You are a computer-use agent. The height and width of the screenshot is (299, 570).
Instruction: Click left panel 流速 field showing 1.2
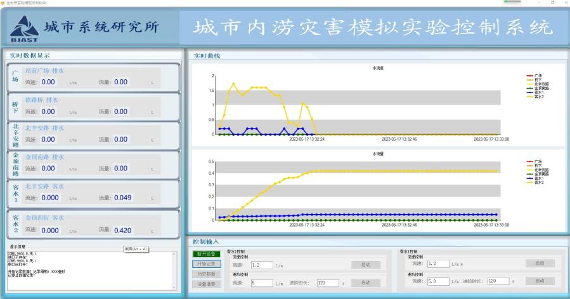pos(261,265)
